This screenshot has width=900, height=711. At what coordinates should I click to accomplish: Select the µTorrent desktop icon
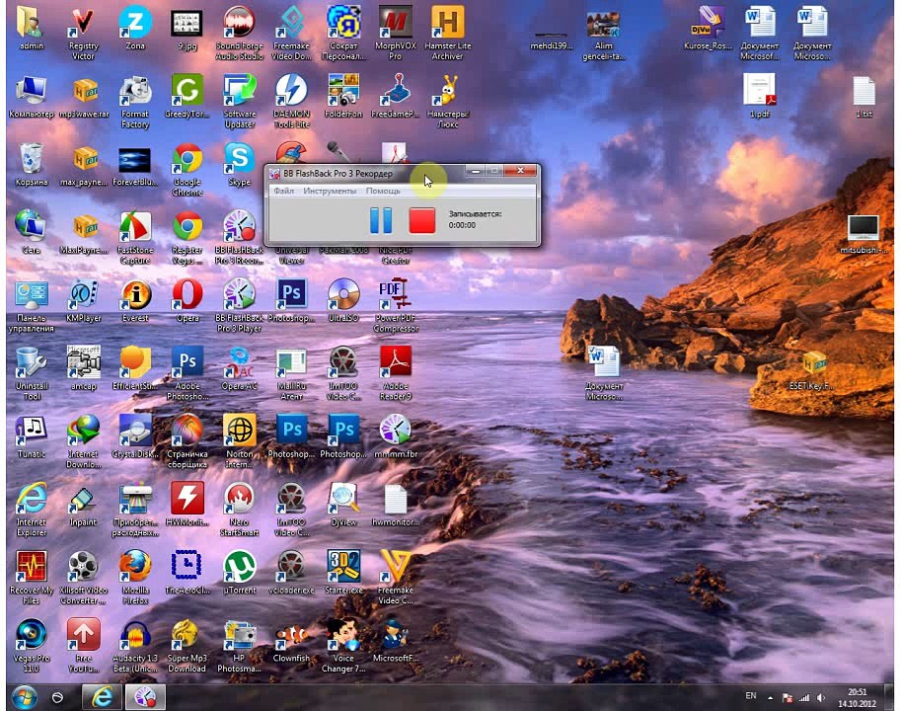coord(240,573)
